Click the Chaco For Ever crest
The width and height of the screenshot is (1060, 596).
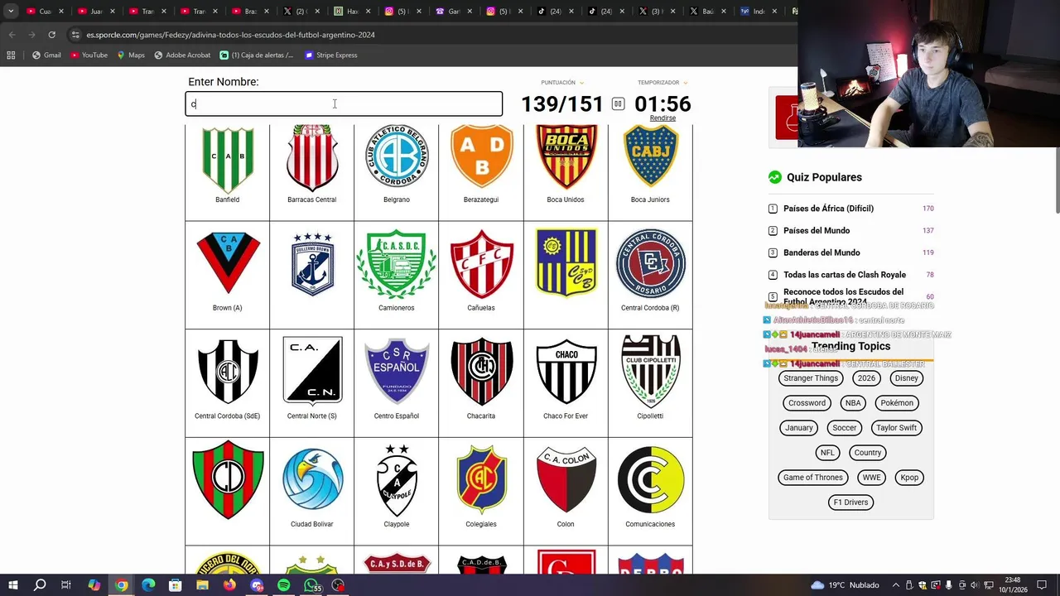point(566,372)
